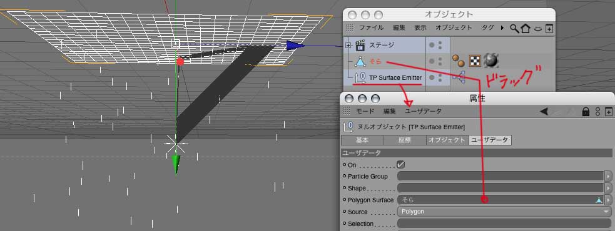The width and height of the screenshot is (615, 231).
Task: Click the arrow button next to Shape field
Action: pos(608,188)
